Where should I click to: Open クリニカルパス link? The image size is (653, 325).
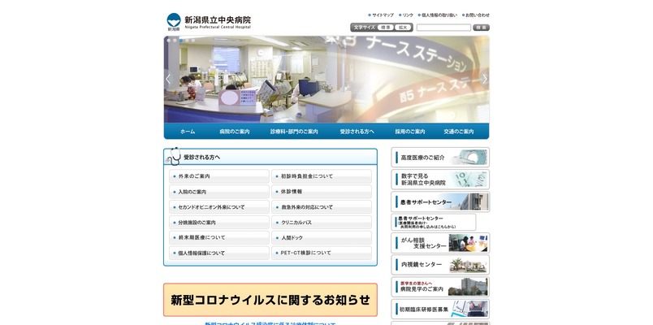pos(322,223)
